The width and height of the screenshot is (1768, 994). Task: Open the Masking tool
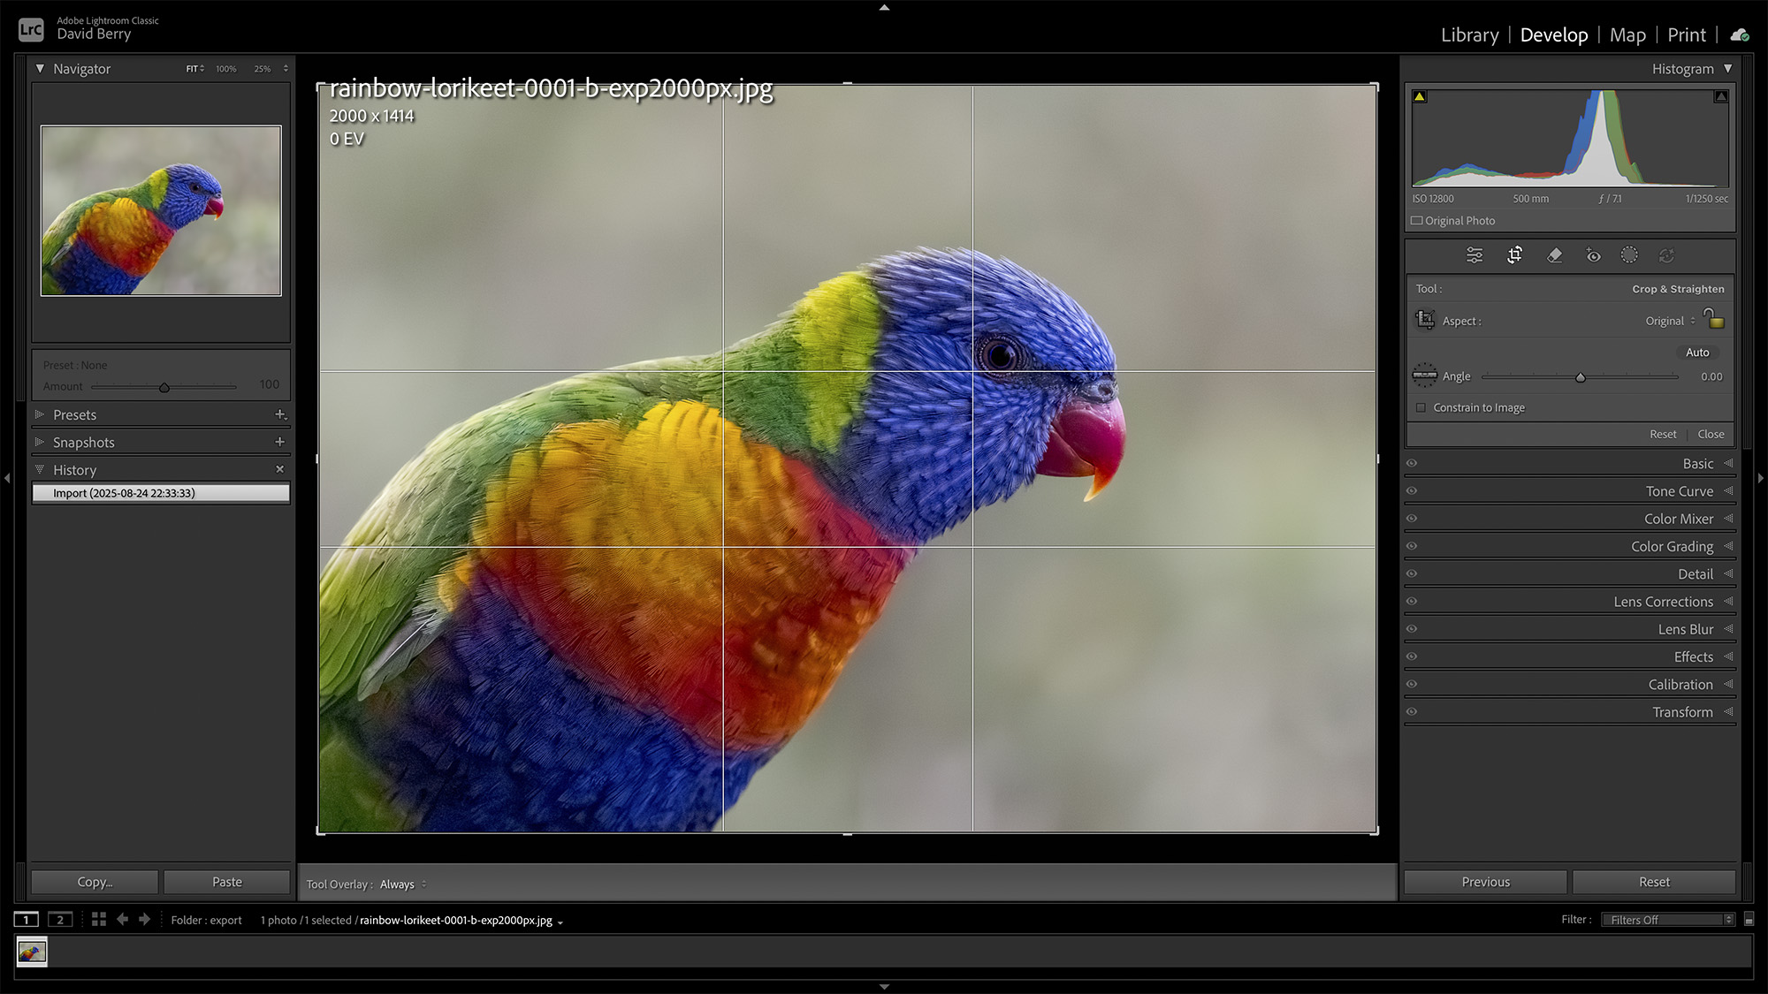pyautogui.click(x=1631, y=255)
